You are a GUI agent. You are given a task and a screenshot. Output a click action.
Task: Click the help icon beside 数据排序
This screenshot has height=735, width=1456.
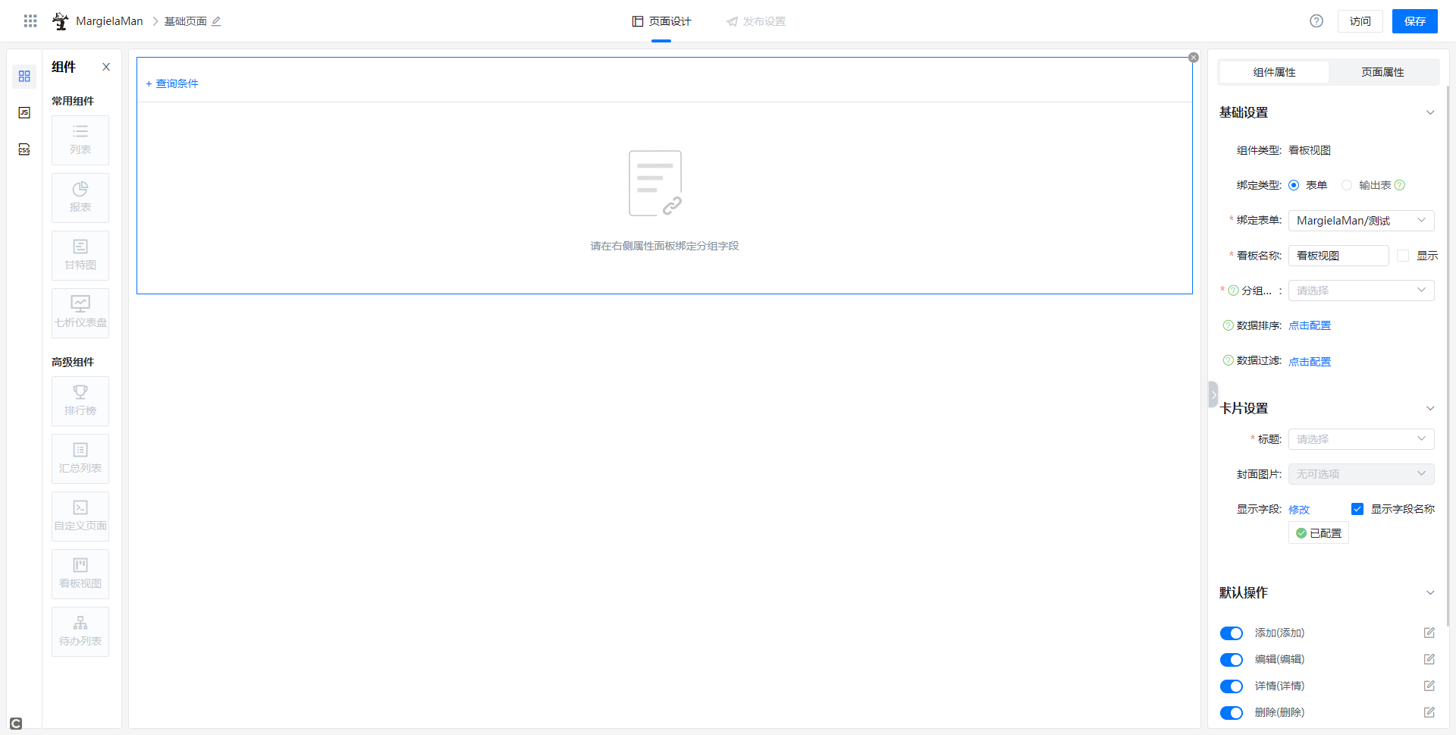pos(1228,325)
